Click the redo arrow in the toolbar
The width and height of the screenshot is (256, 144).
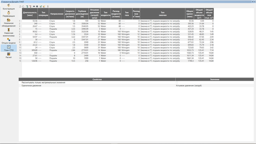(x=23, y=6)
